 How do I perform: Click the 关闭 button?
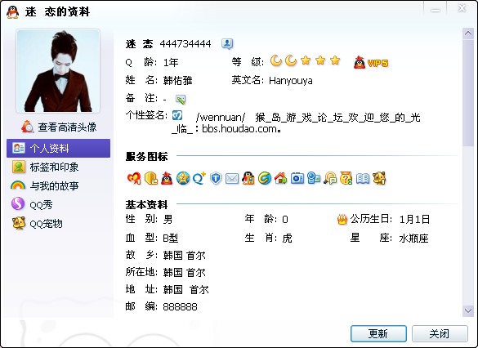tap(440, 333)
